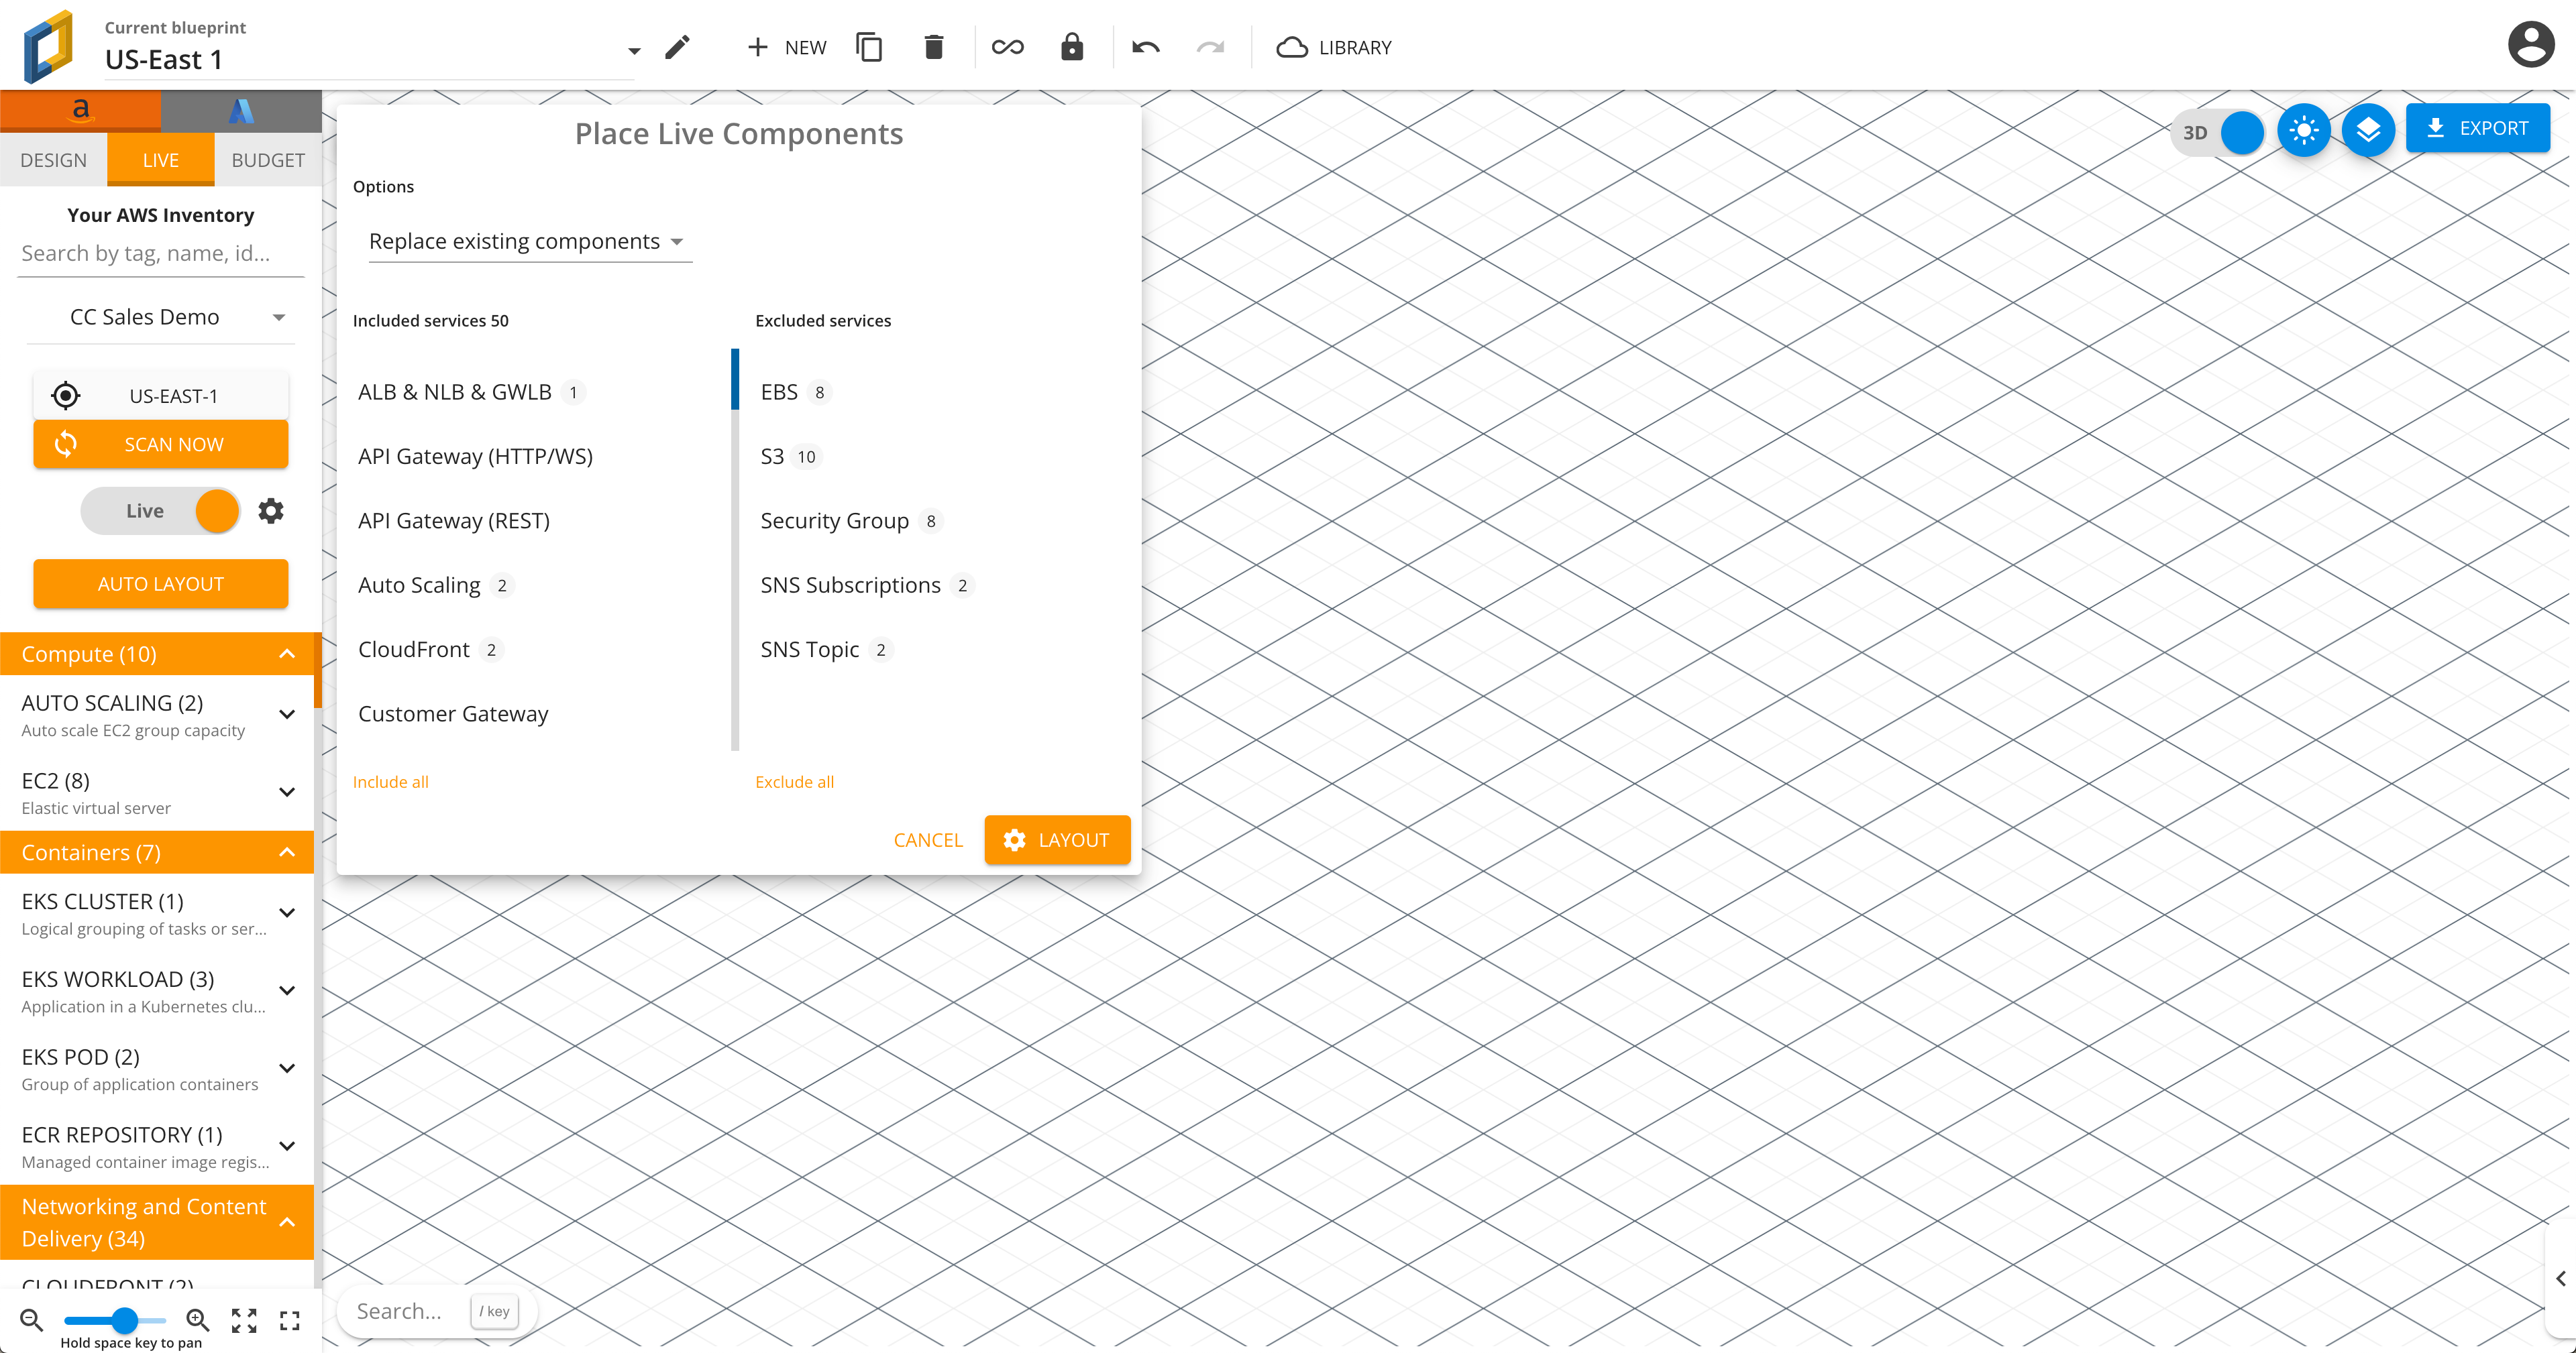Undo the last action
This screenshot has width=2576, height=1353.
coord(1146,47)
